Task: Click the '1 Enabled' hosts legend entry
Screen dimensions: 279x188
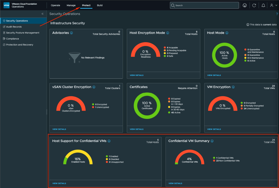Action: click(112, 156)
